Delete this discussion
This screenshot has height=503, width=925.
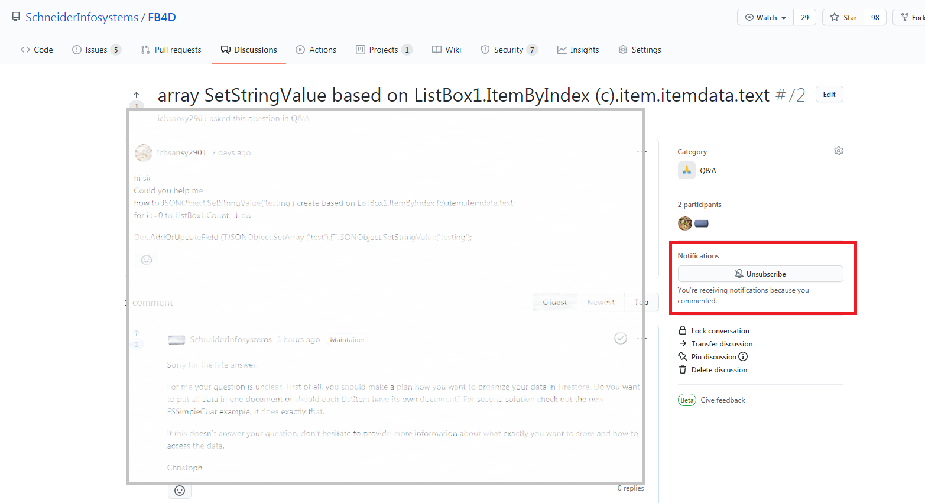click(x=713, y=370)
